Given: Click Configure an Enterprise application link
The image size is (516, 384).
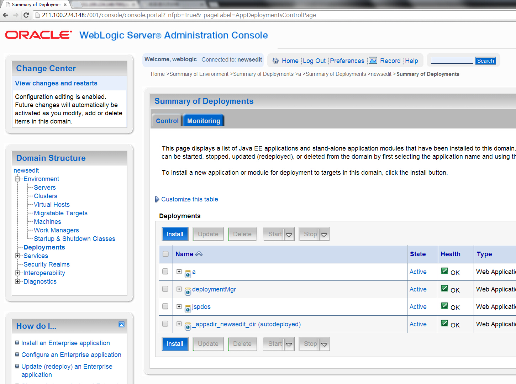Looking at the screenshot, I should (x=71, y=355).
